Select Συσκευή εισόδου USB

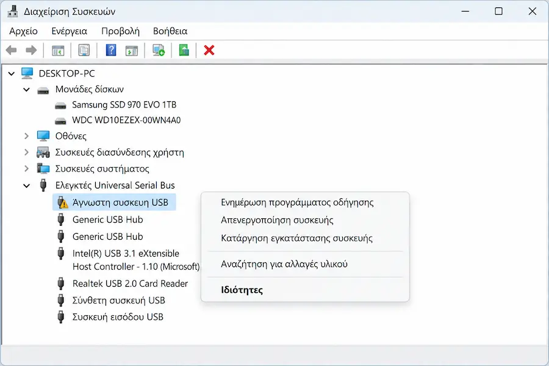tap(118, 317)
